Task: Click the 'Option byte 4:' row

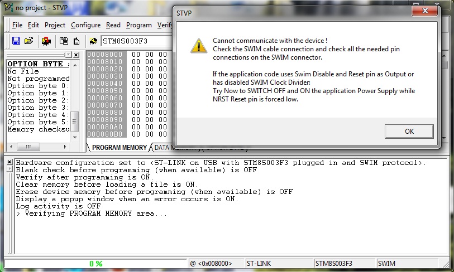Action: click(39, 115)
